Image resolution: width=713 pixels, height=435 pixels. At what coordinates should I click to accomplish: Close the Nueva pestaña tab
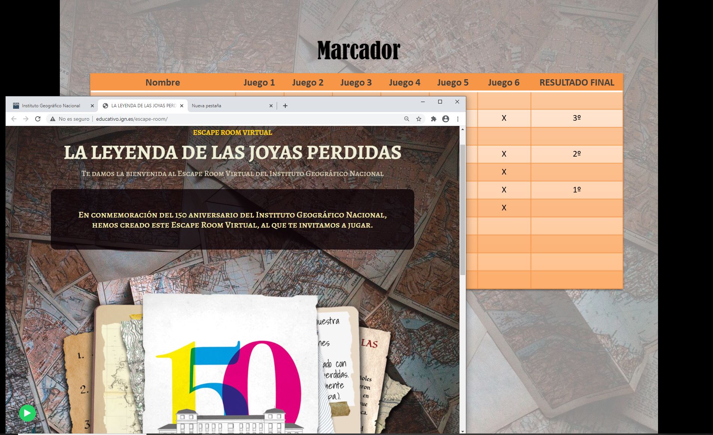click(271, 106)
